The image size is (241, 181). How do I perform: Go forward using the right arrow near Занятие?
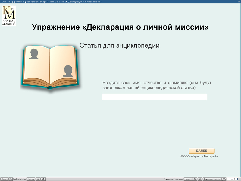pos(44,179)
